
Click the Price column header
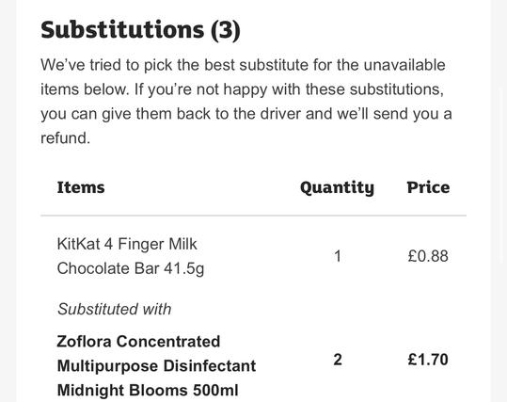pos(428,187)
